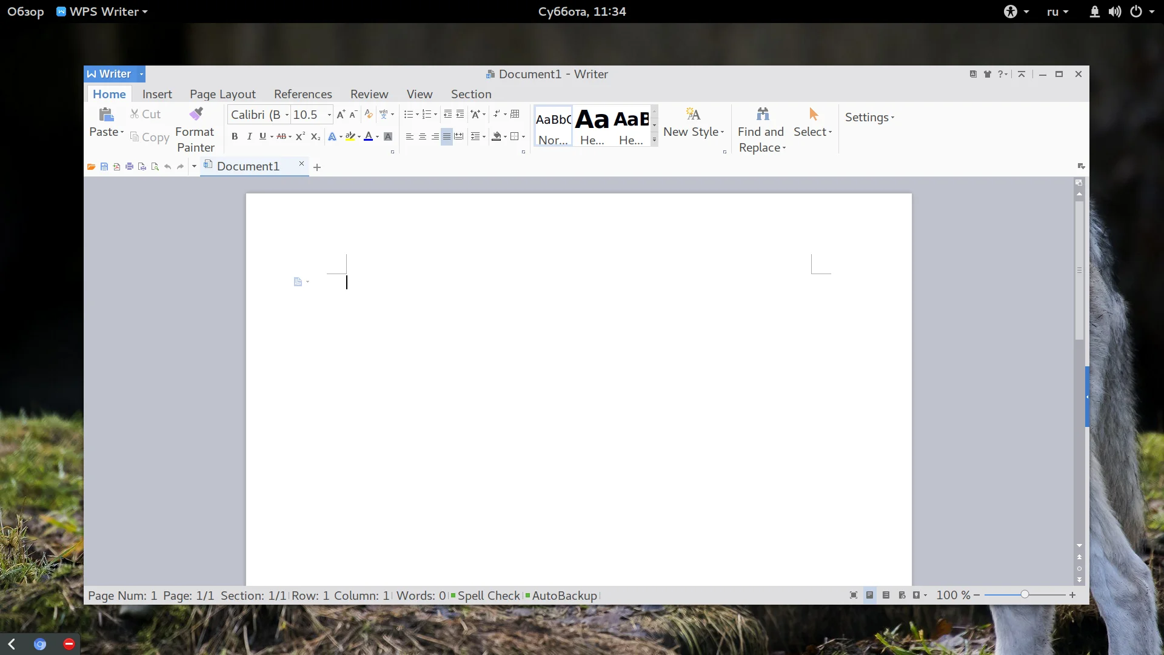The height and width of the screenshot is (655, 1164).
Task: Click the Print icon in the quick toolbar
Action: pyautogui.click(x=129, y=167)
